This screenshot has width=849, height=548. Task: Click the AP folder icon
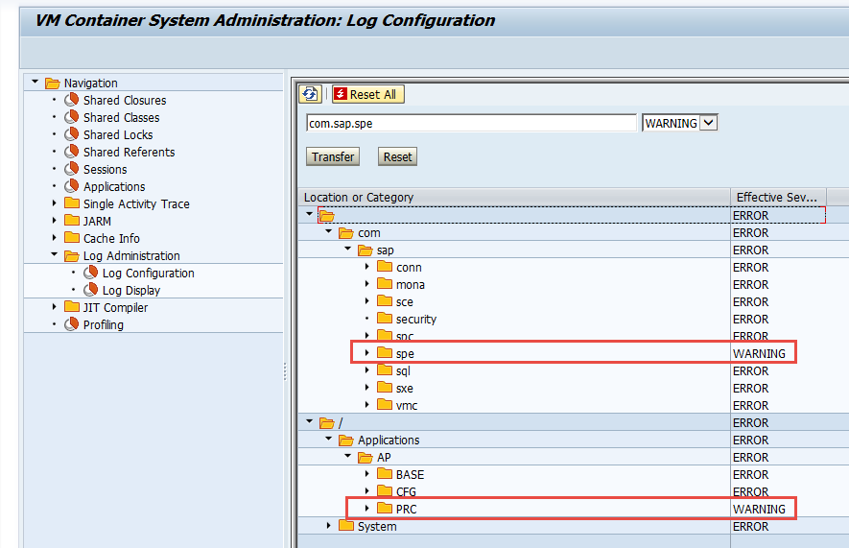pos(366,458)
